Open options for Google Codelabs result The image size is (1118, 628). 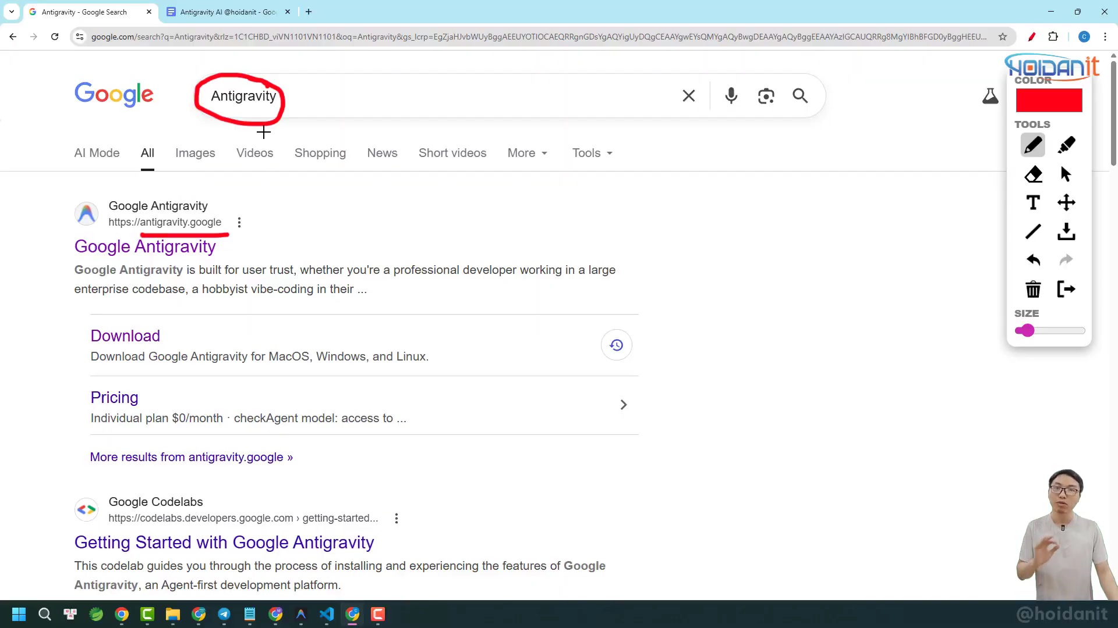[396, 518]
